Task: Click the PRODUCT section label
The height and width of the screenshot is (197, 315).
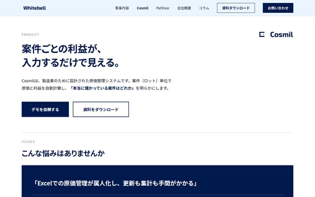Action: coord(31,34)
